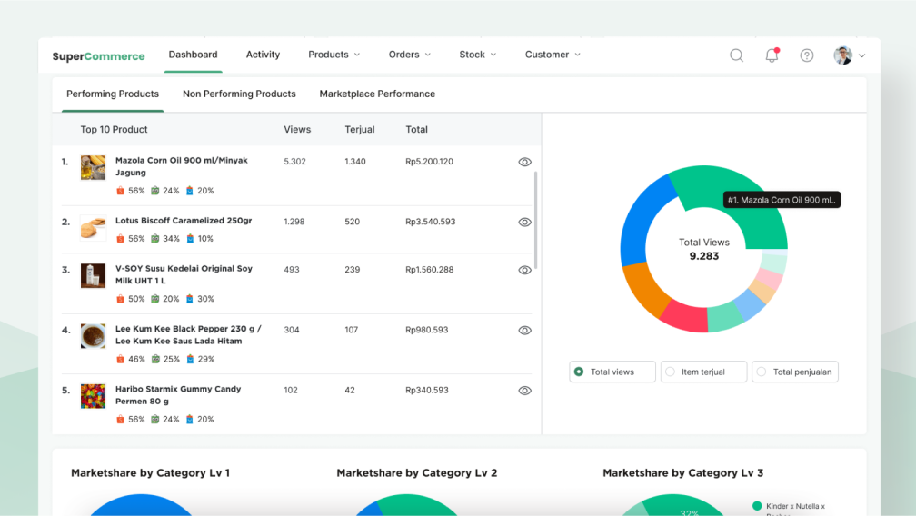Click the Lotus Biscoff thumbnail
The width and height of the screenshot is (916, 516).
point(93,228)
